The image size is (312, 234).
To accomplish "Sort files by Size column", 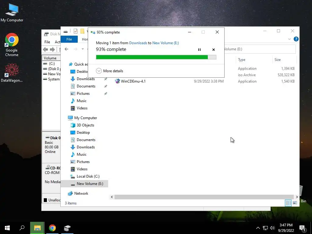I will coord(278,60).
